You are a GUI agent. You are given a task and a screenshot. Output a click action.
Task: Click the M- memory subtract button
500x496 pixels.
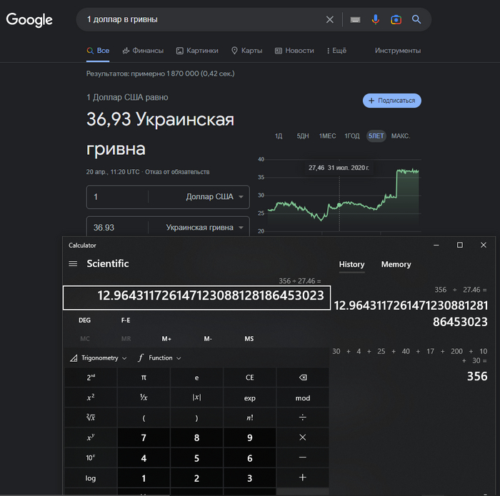pos(208,339)
